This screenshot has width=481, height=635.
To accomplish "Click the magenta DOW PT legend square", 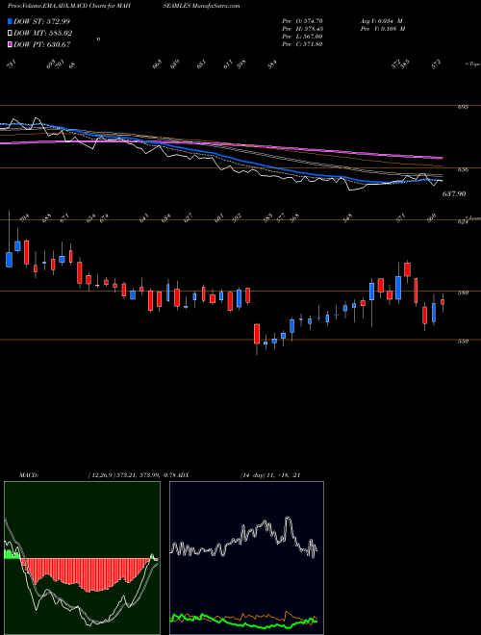I will click(x=10, y=44).
